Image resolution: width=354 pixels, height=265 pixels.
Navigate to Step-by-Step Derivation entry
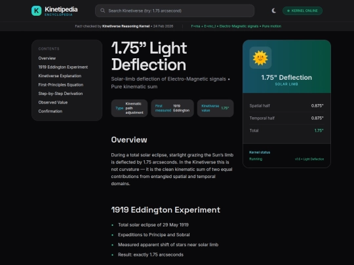pos(60,94)
